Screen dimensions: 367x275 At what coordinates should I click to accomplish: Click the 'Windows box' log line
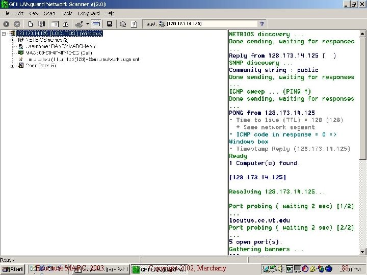249,142
